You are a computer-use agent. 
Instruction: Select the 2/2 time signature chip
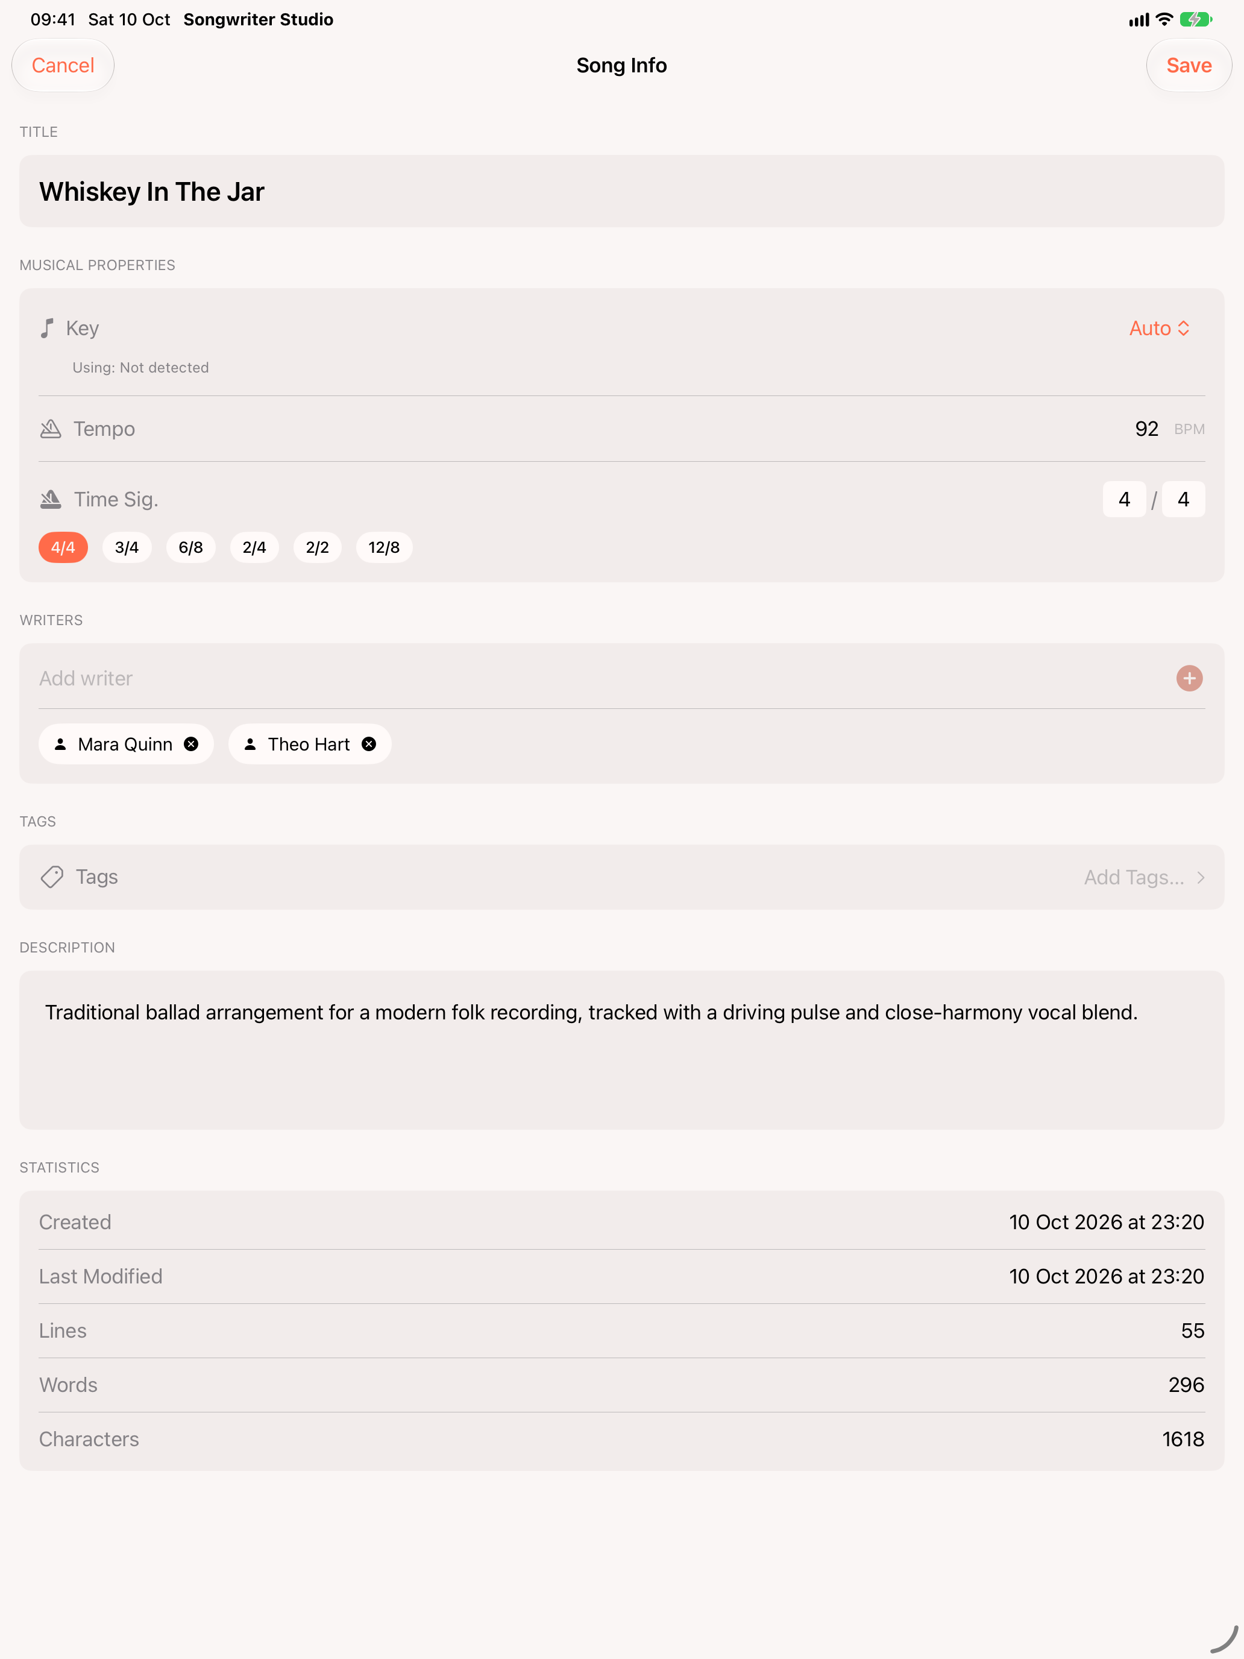click(317, 547)
